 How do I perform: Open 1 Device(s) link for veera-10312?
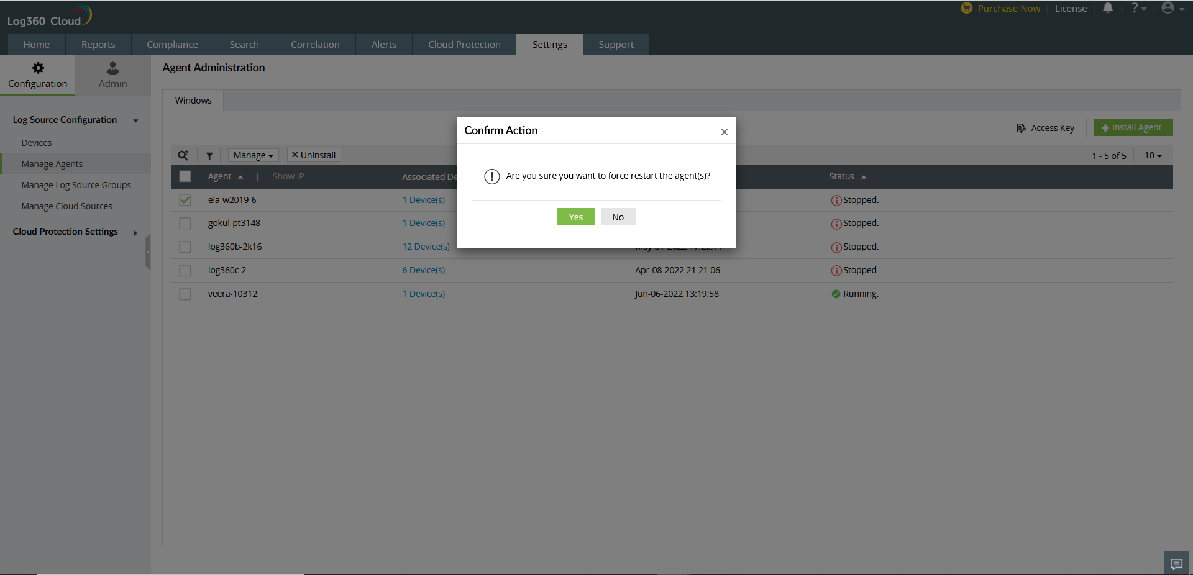click(424, 294)
